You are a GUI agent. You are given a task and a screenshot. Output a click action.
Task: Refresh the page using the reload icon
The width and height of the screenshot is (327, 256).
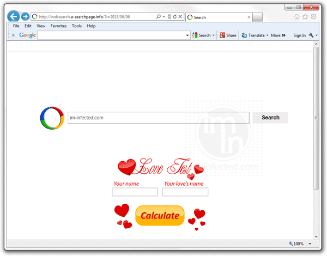(x=175, y=16)
